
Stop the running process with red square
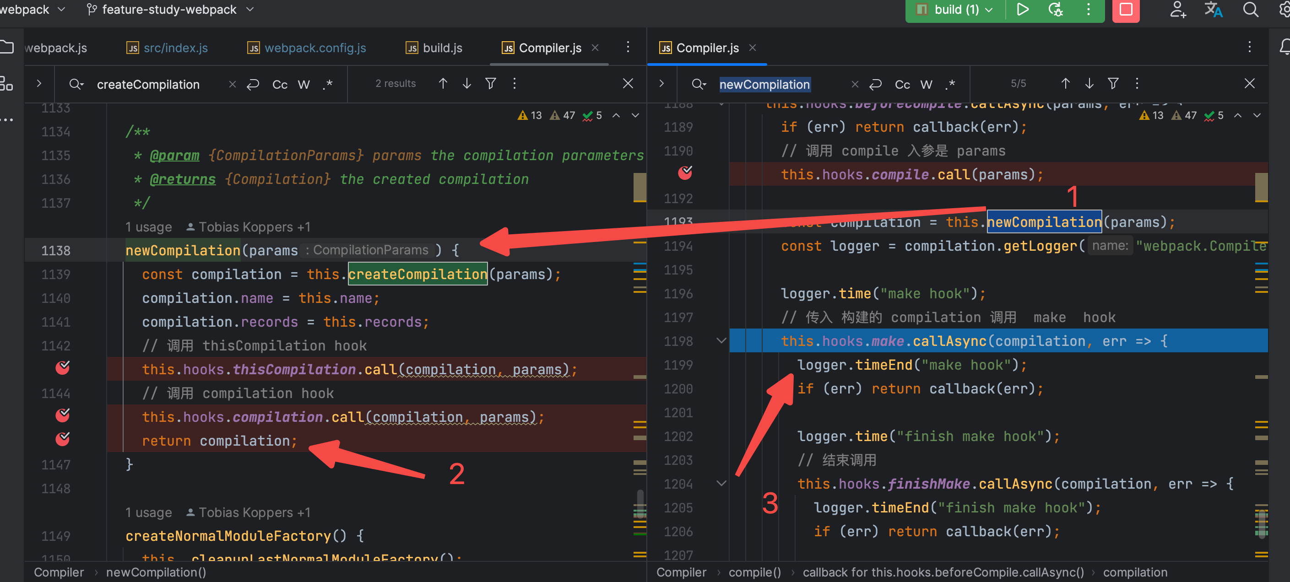click(1126, 10)
